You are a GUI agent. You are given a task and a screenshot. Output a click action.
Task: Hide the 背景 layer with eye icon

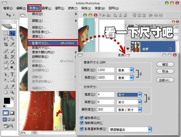(x=128, y=48)
